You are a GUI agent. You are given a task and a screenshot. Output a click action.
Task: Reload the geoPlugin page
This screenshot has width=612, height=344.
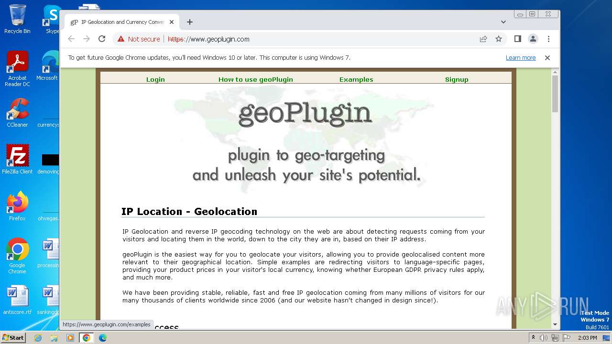(102, 39)
